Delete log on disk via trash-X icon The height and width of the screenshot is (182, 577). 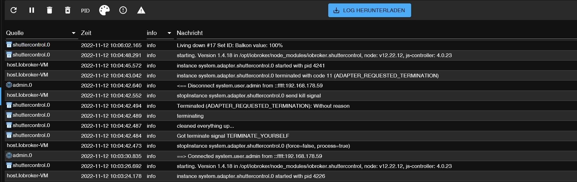(x=68, y=10)
